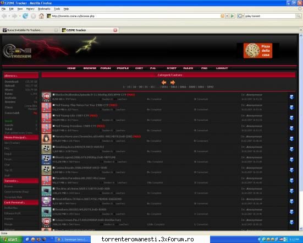Go back with the browser Back arrow

click(x=4, y=16)
